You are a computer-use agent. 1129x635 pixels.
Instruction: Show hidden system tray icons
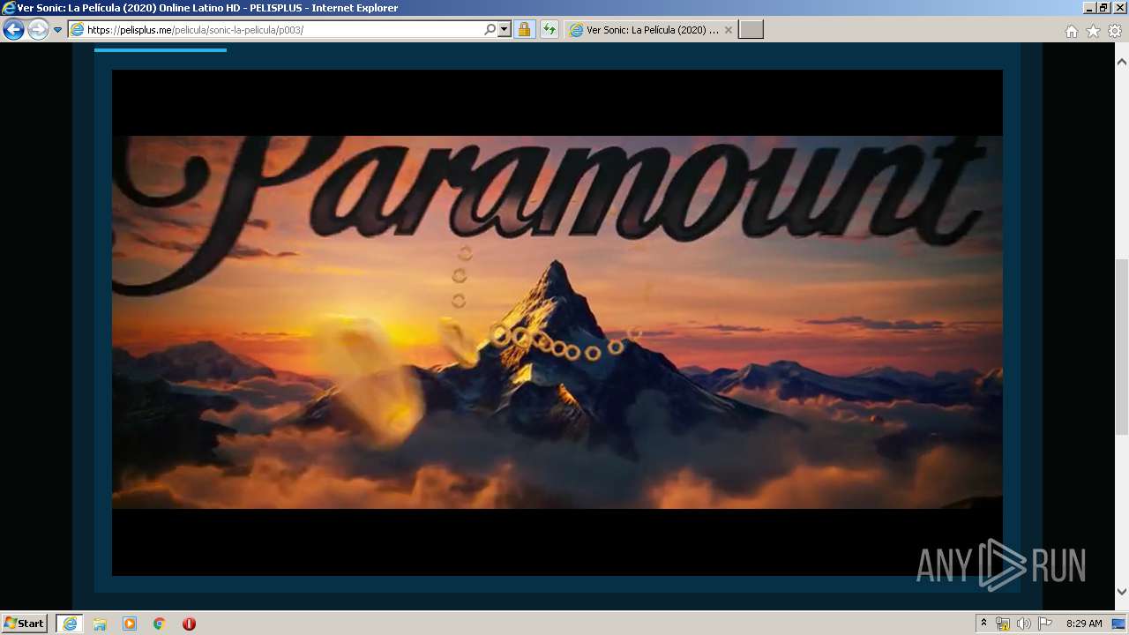[x=984, y=624]
